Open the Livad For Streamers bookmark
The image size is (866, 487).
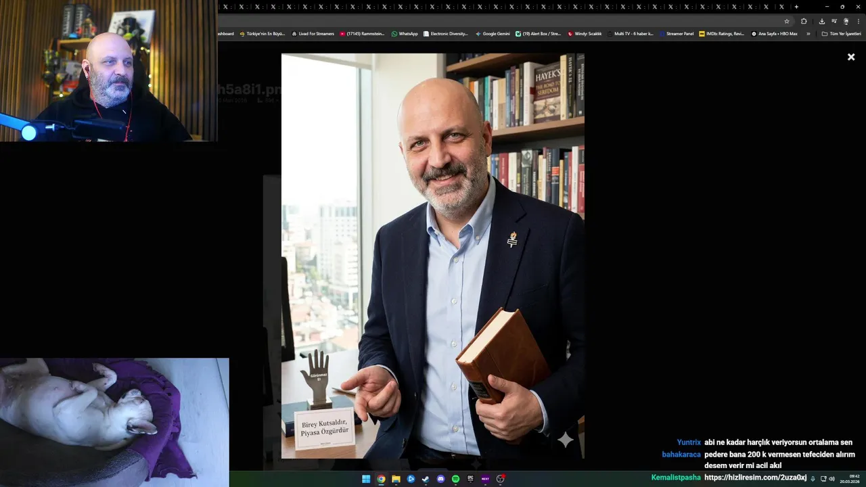pyautogui.click(x=313, y=34)
